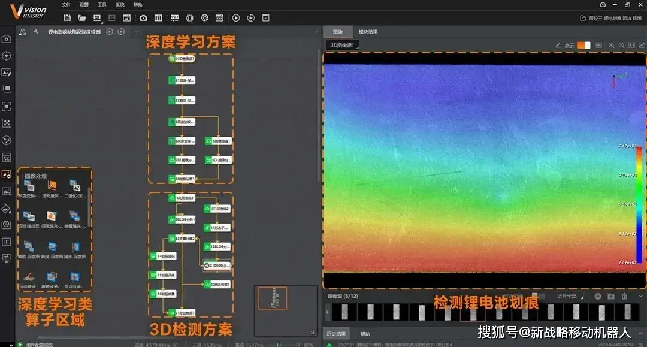Open the controller management icon in the toolbar
647x347 pixels.
[158, 18]
